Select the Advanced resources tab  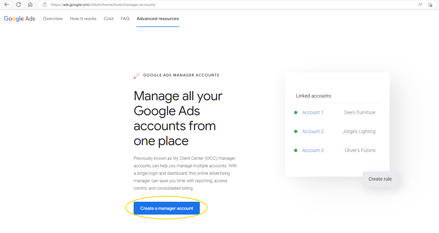click(x=158, y=18)
